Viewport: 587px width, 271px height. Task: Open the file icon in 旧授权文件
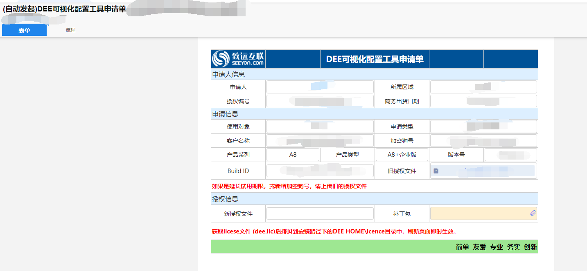[436, 171]
